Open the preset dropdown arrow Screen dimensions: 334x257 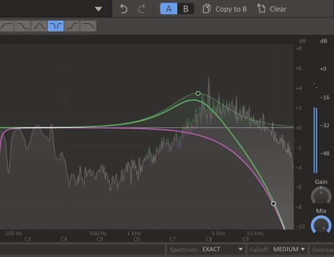coord(98,9)
